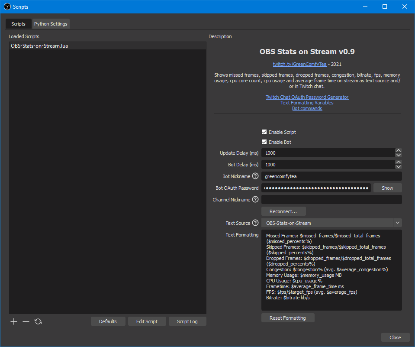This screenshot has height=347, width=415.
Task: Uncheck the Enable Bot option
Action: click(x=264, y=142)
